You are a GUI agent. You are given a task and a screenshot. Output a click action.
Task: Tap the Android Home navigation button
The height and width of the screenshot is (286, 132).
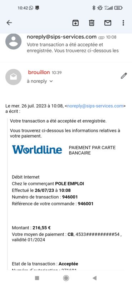coord(66,278)
